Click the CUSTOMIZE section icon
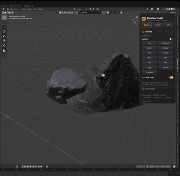 [x=143, y=89]
